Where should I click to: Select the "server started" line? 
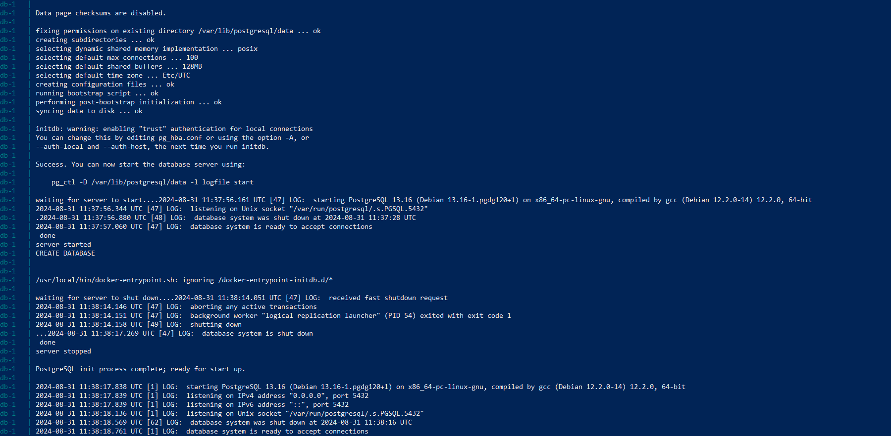(63, 245)
